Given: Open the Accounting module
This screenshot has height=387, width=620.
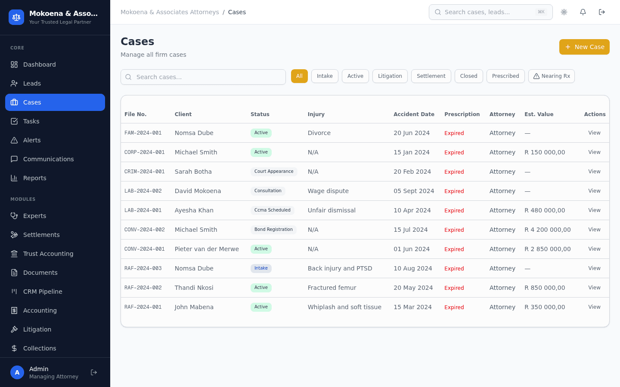Looking at the screenshot, I should [55, 310].
